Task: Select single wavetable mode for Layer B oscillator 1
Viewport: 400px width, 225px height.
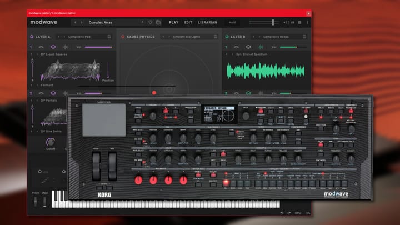Action: point(236,47)
